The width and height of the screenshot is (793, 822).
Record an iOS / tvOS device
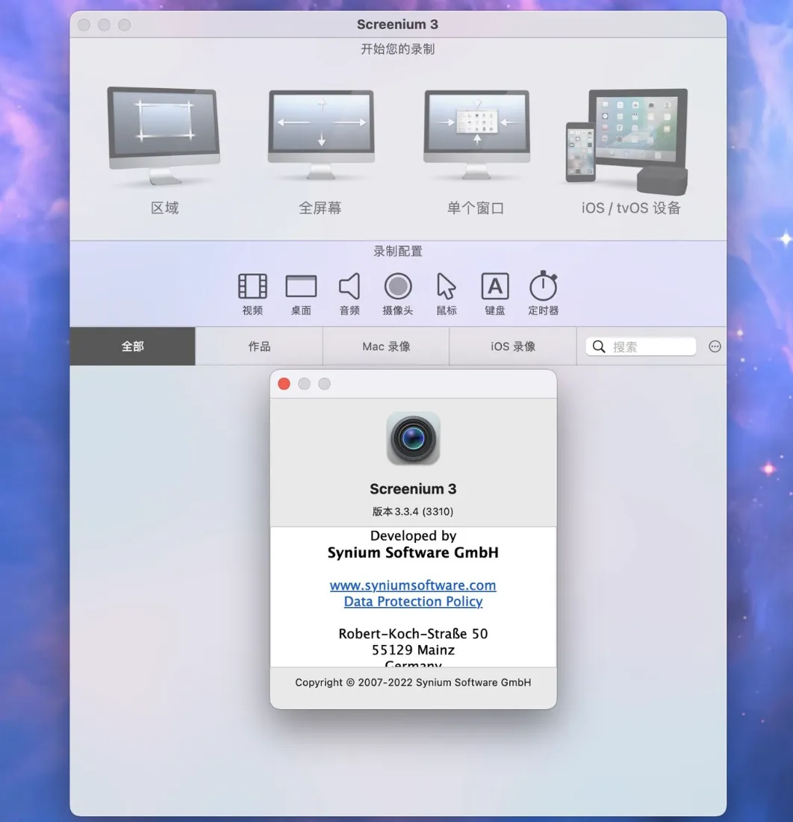(627, 140)
